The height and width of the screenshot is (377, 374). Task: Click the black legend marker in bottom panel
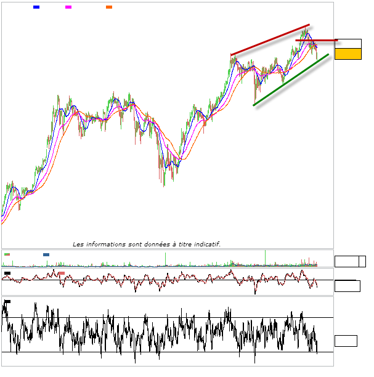pos(7,301)
